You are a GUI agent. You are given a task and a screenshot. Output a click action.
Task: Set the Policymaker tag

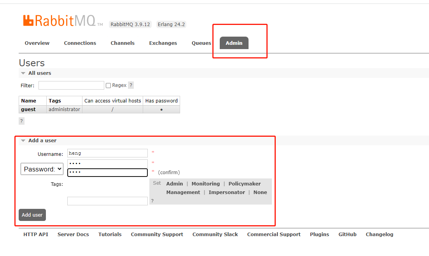[245, 184]
